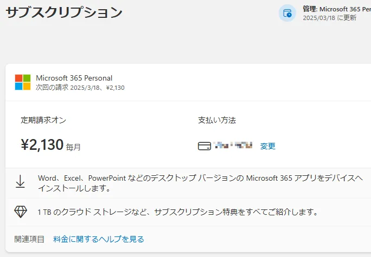Click the 毎月 label next to price
The height and width of the screenshot is (257, 371).
coord(73,147)
